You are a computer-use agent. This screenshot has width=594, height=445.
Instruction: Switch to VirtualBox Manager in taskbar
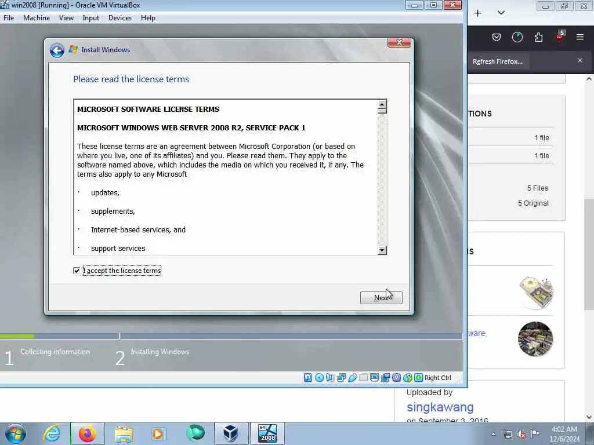click(x=231, y=433)
